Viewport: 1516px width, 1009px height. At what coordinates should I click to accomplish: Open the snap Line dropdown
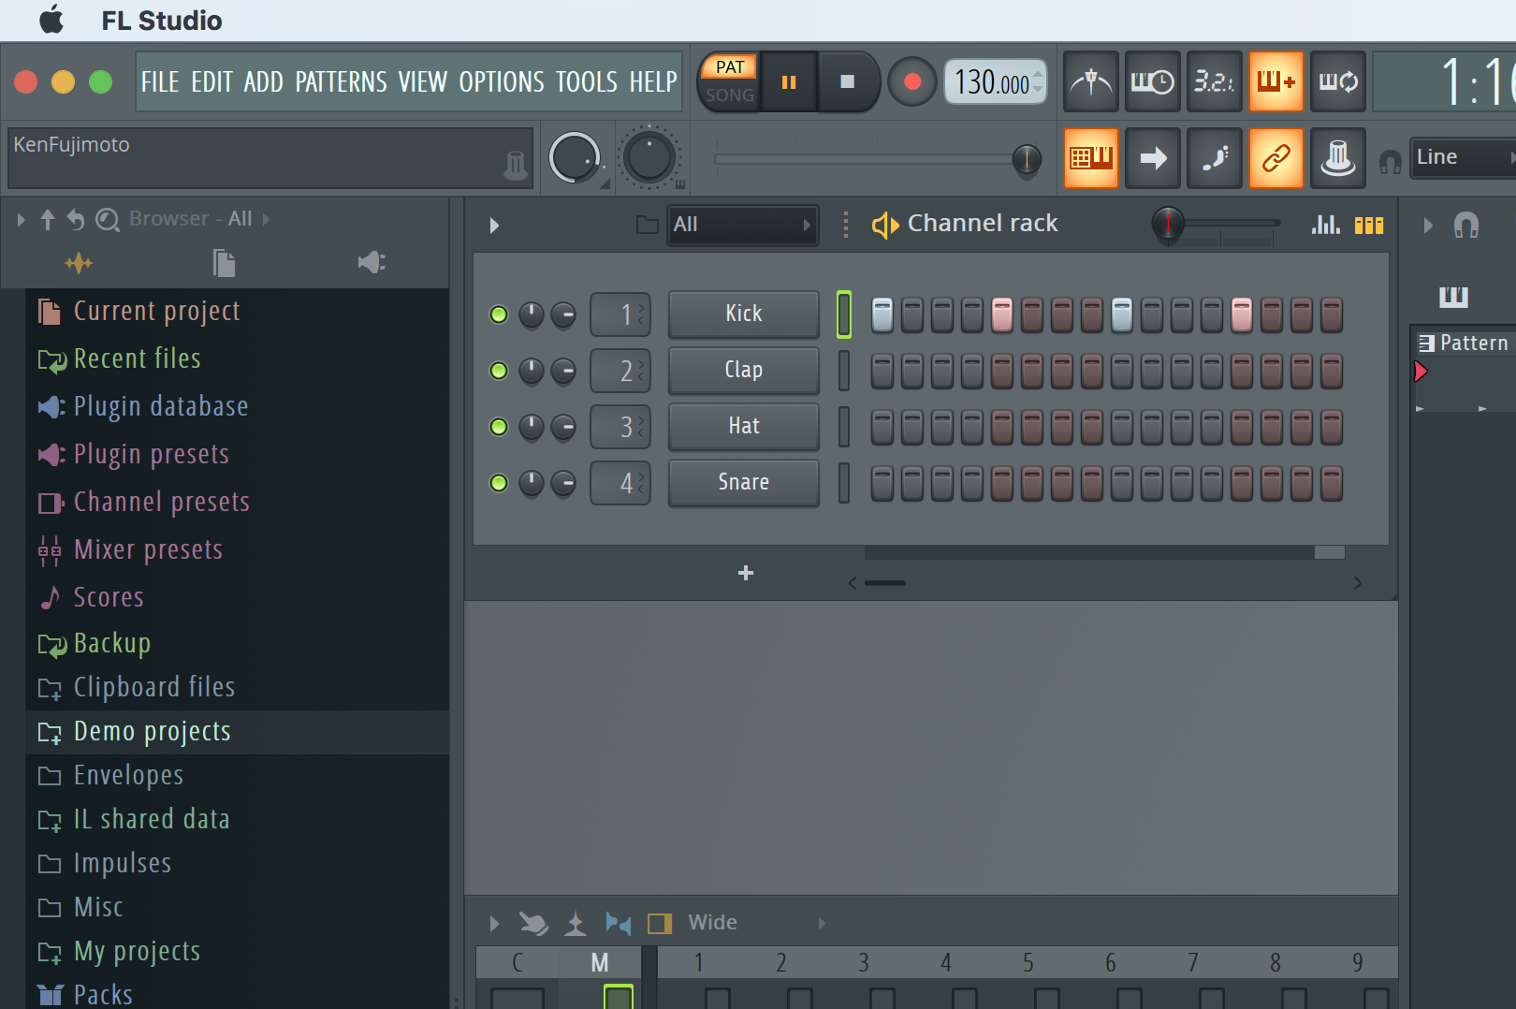tap(1463, 157)
